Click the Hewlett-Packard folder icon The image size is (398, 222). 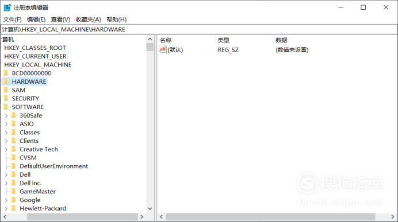[x=14, y=208]
